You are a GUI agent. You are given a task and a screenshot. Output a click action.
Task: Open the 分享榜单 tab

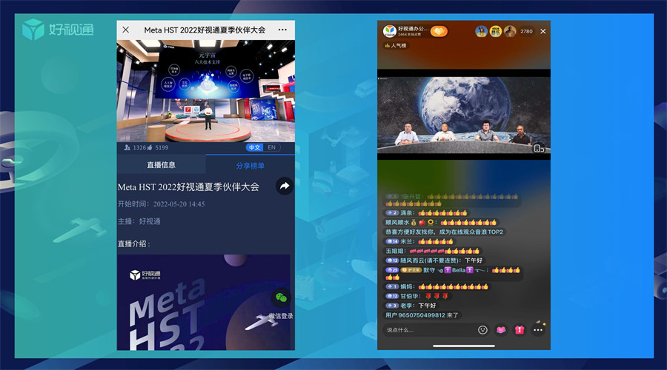pyautogui.click(x=250, y=166)
